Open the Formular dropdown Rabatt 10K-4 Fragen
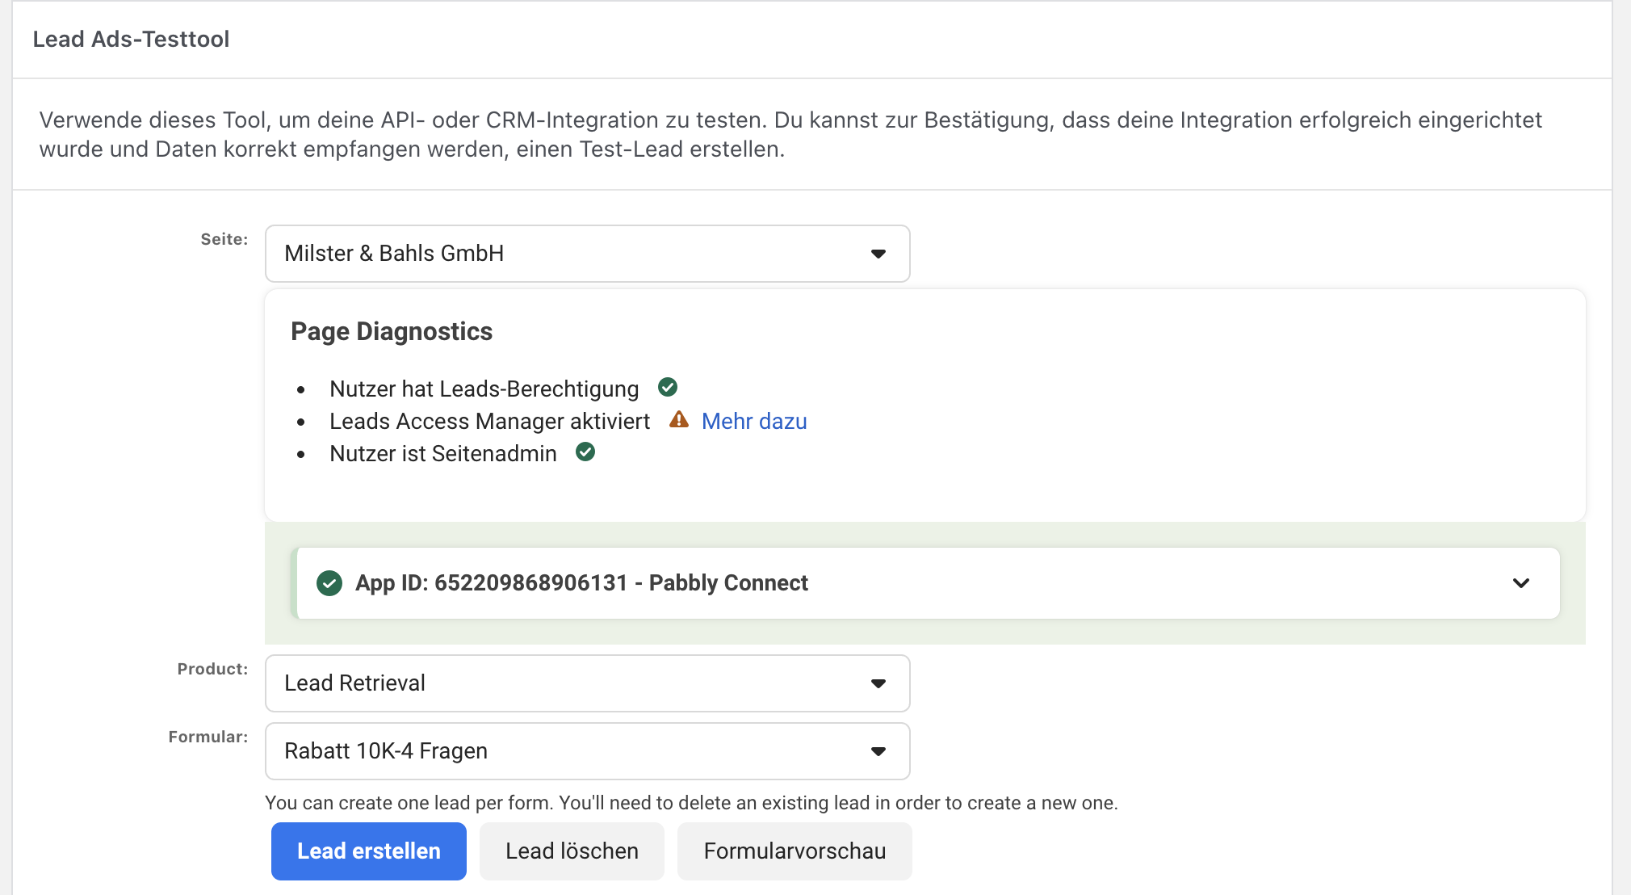The image size is (1631, 895). click(587, 751)
